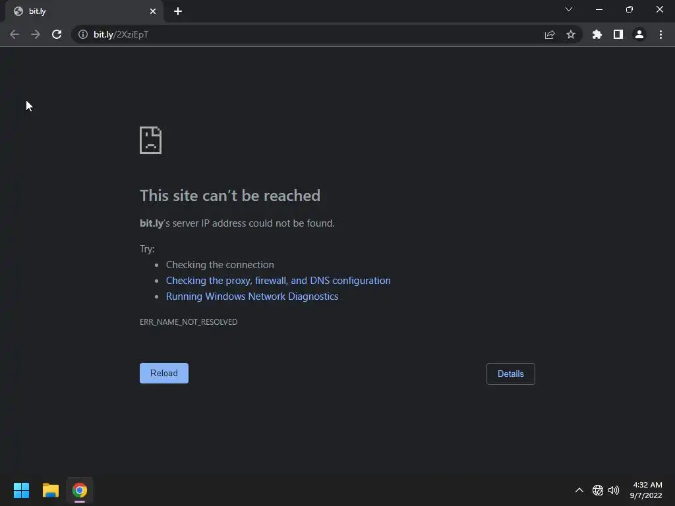Open the Extensions puzzle icon
Viewport: 675px width, 506px height.
(597, 34)
